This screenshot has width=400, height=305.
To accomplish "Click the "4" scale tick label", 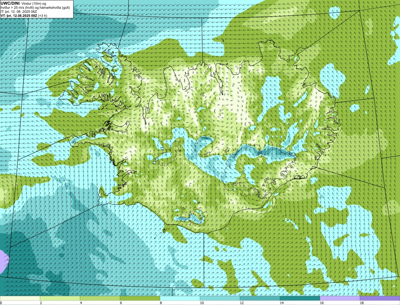I will tap(81, 303).
